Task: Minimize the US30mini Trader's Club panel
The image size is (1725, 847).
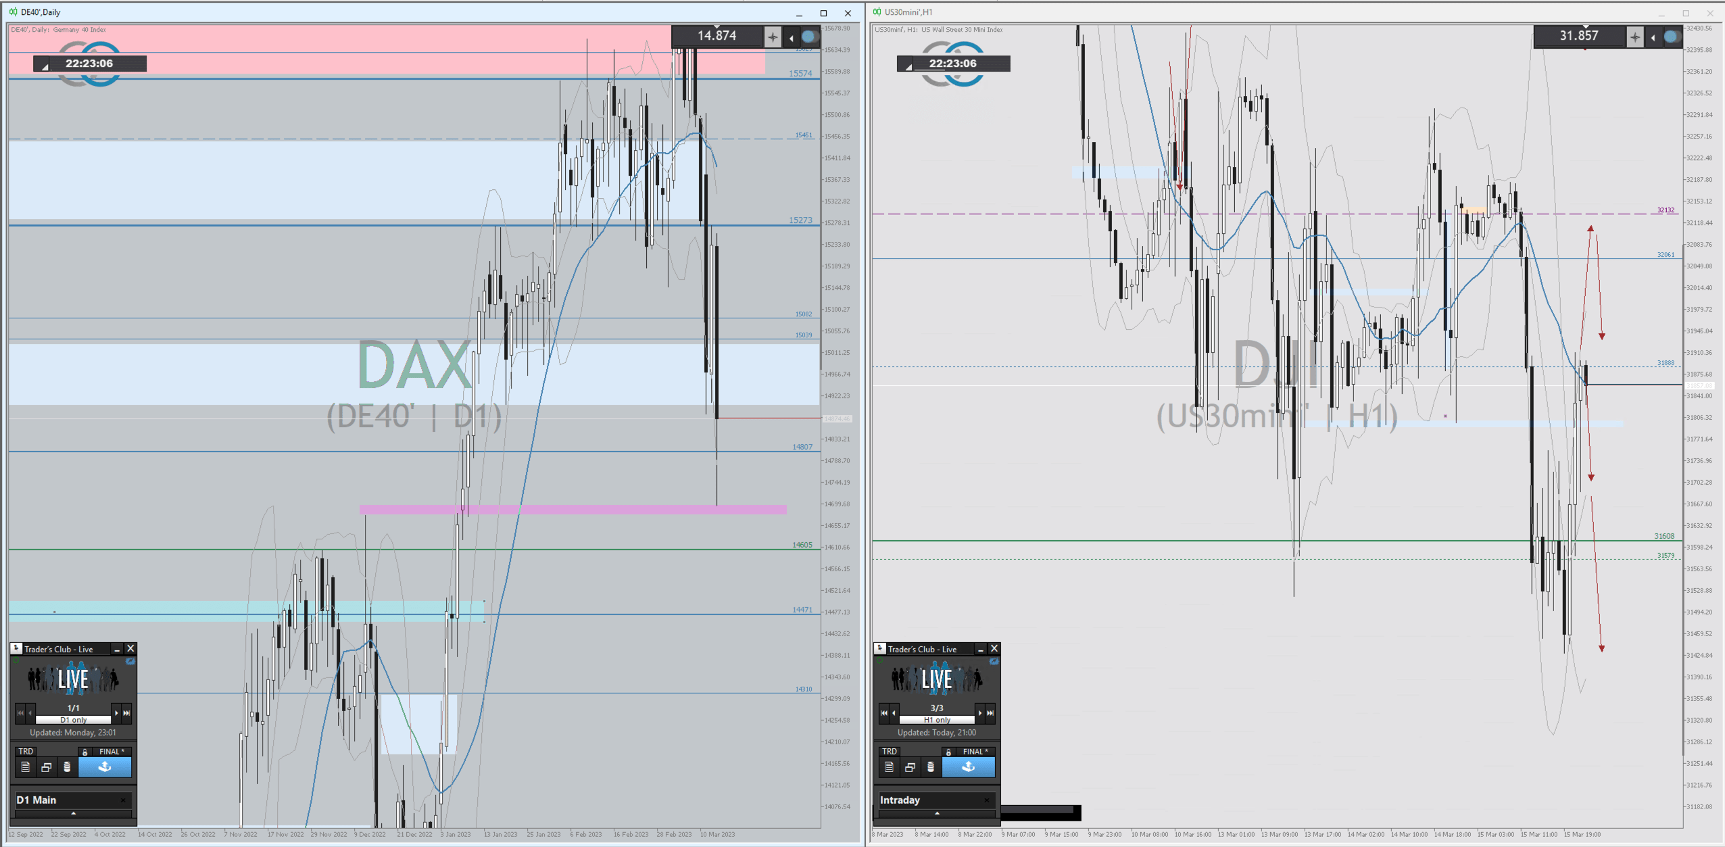Action: pos(981,649)
